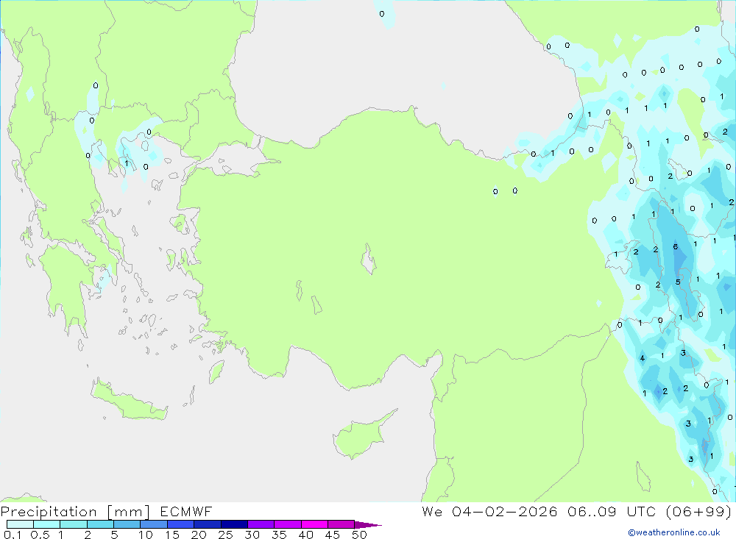Click the island of Crete

pyautogui.click(x=129, y=402)
